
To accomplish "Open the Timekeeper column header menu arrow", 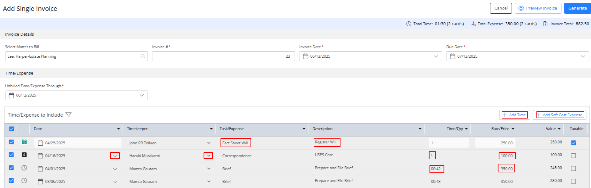I will (211, 129).
